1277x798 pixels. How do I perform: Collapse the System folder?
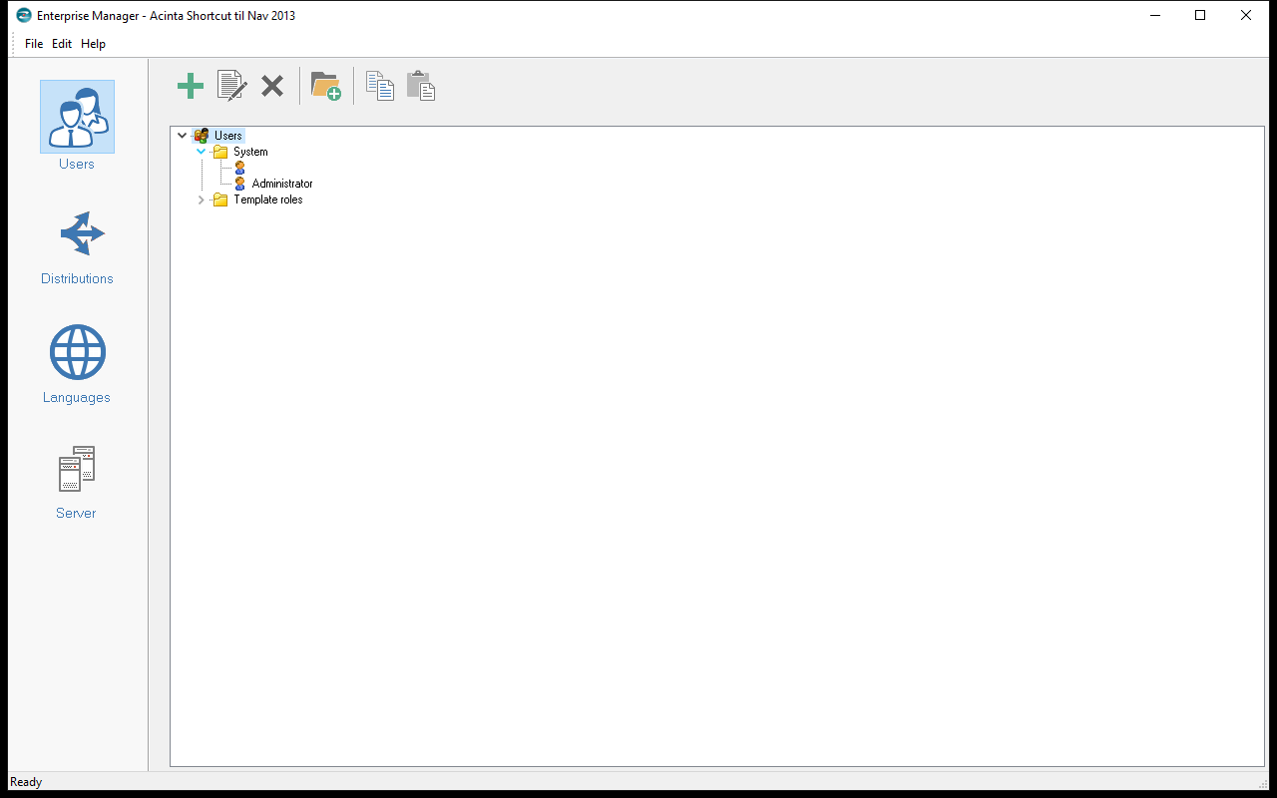point(201,152)
